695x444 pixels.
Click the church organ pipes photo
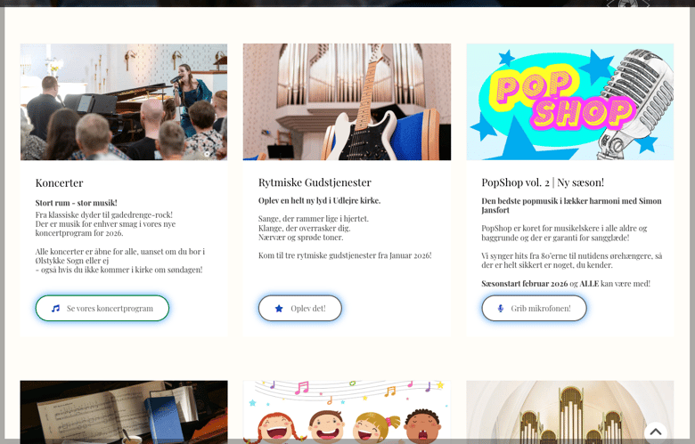pos(570,412)
